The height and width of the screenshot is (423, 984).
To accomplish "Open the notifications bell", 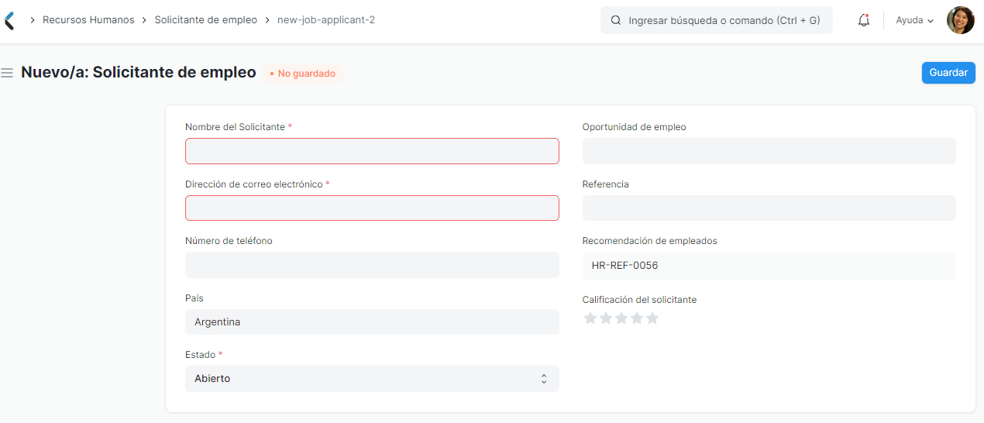I will [x=864, y=21].
